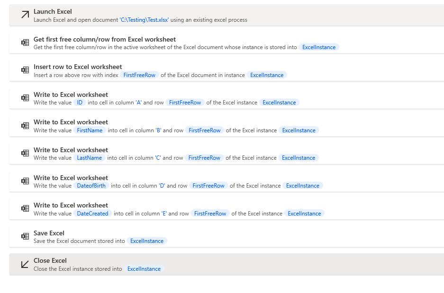The width and height of the screenshot is (444, 293).
Task: Click the DateofBirth variable chip
Action: [x=91, y=185]
